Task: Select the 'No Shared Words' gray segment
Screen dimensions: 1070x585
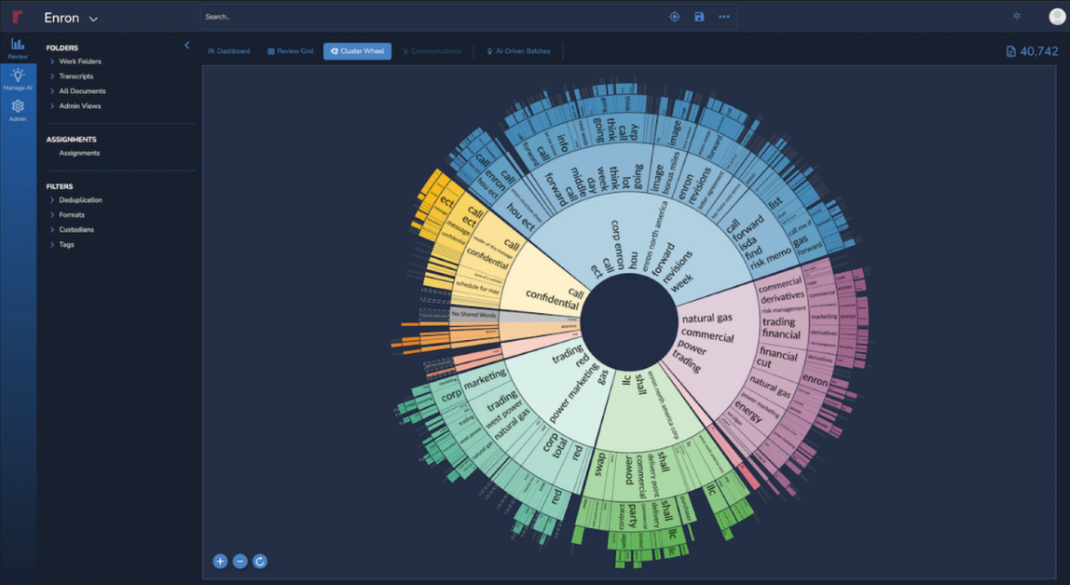Action: coord(473,315)
